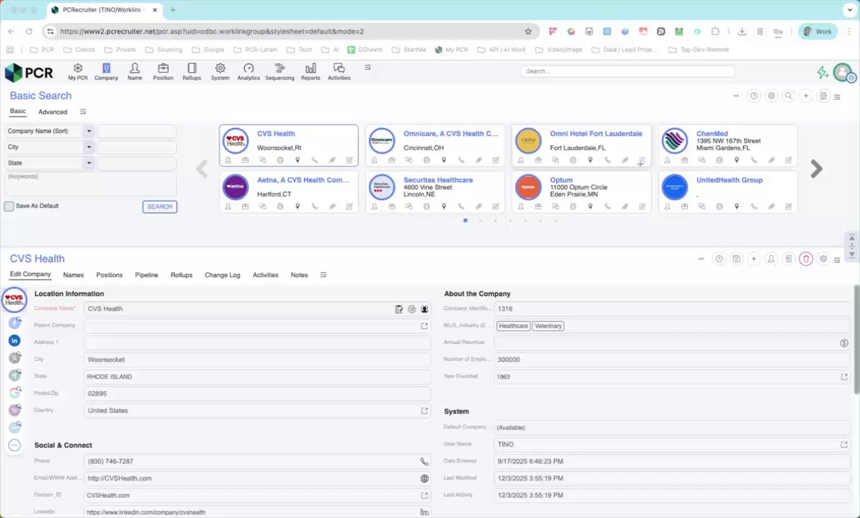Screen dimensions: 860x518
Task: Open the Position module briefcase icon
Action: point(163,71)
